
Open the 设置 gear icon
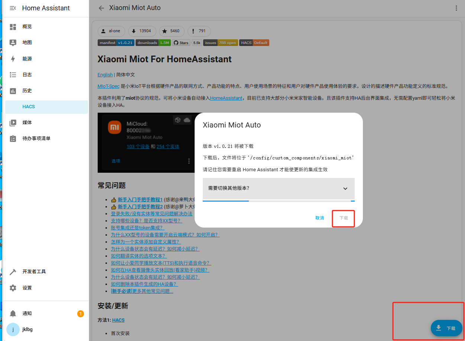pos(13,288)
